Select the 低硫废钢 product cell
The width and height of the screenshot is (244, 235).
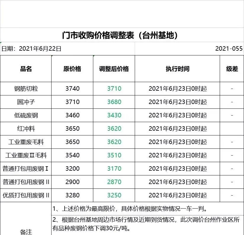[26, 115]
